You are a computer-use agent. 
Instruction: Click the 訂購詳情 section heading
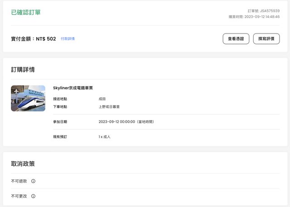[x=23, y=70]
